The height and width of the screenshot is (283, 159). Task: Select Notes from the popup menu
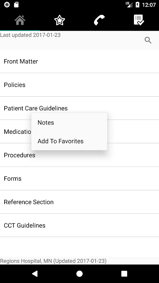click(x=69, y=122)
